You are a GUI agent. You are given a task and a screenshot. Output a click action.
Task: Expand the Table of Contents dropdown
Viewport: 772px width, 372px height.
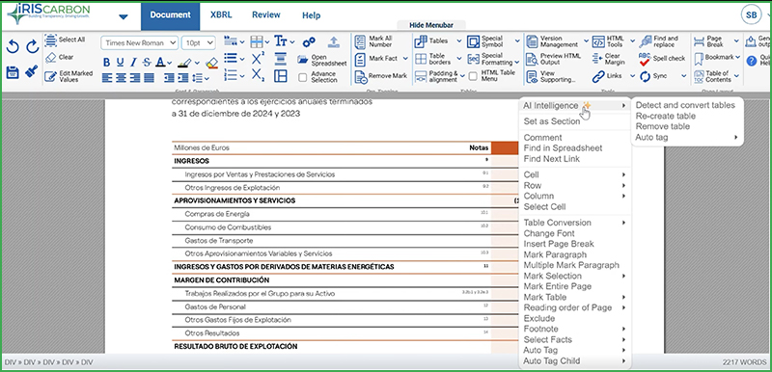[x=736, y=76]
